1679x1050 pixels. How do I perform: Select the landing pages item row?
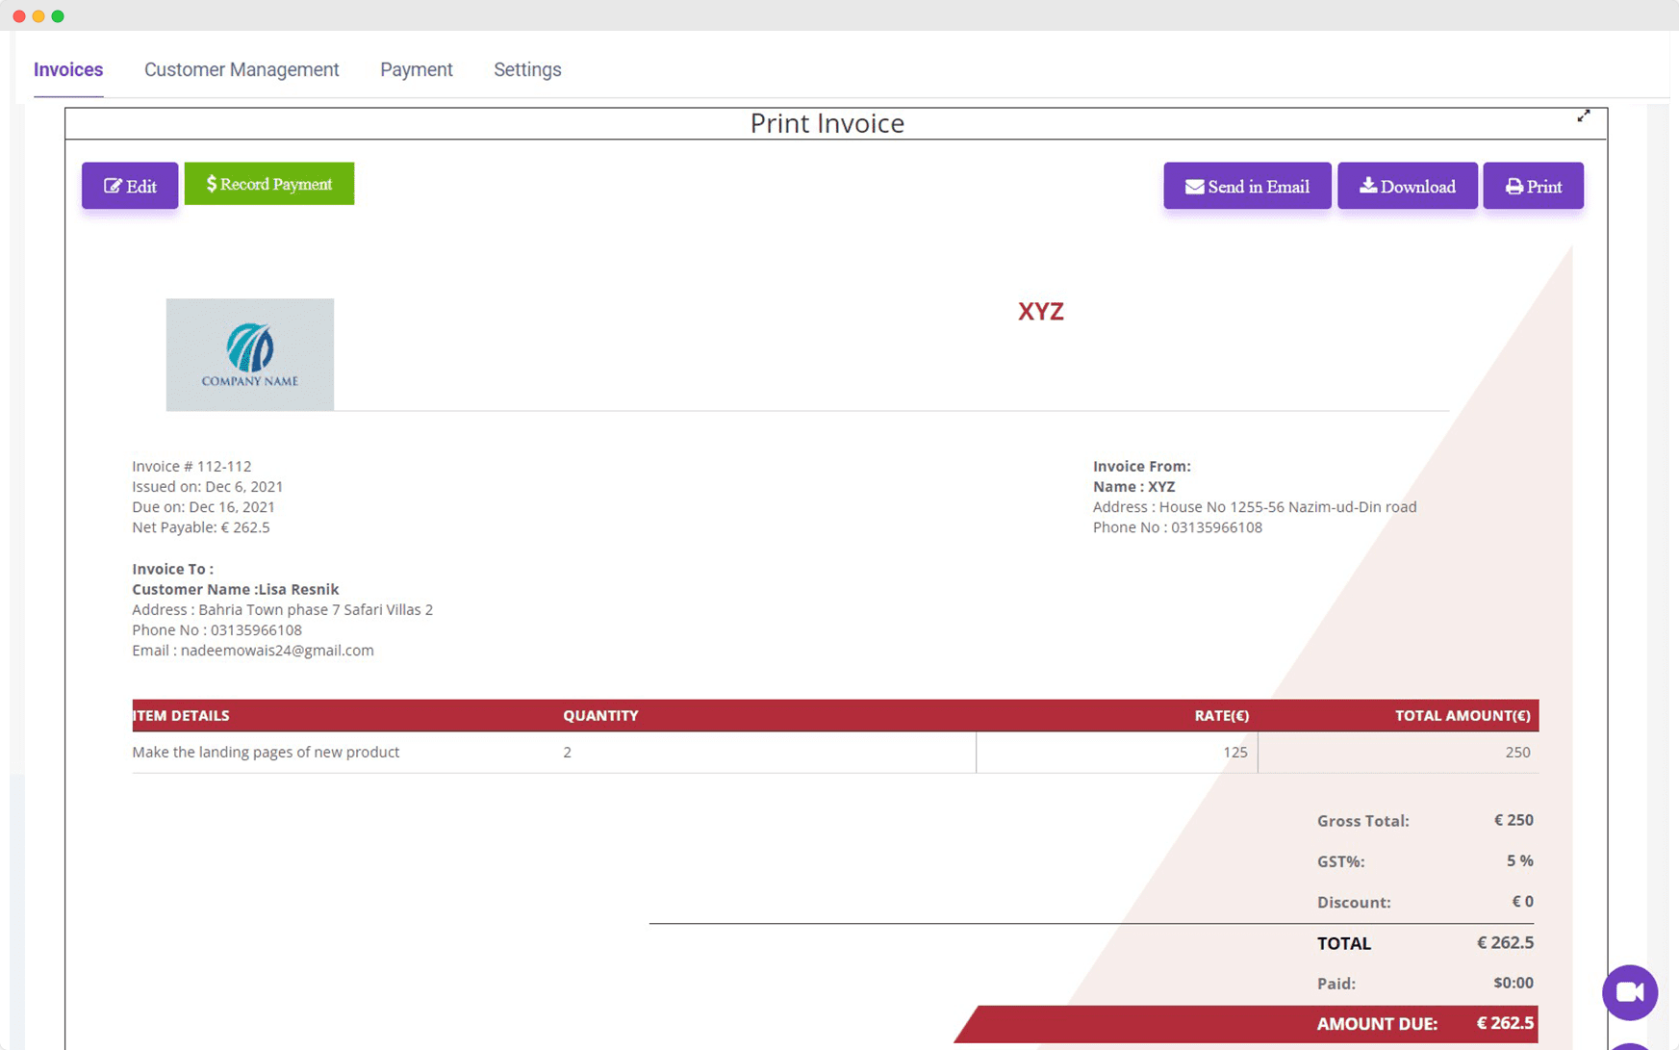click(x=266, y=752)
